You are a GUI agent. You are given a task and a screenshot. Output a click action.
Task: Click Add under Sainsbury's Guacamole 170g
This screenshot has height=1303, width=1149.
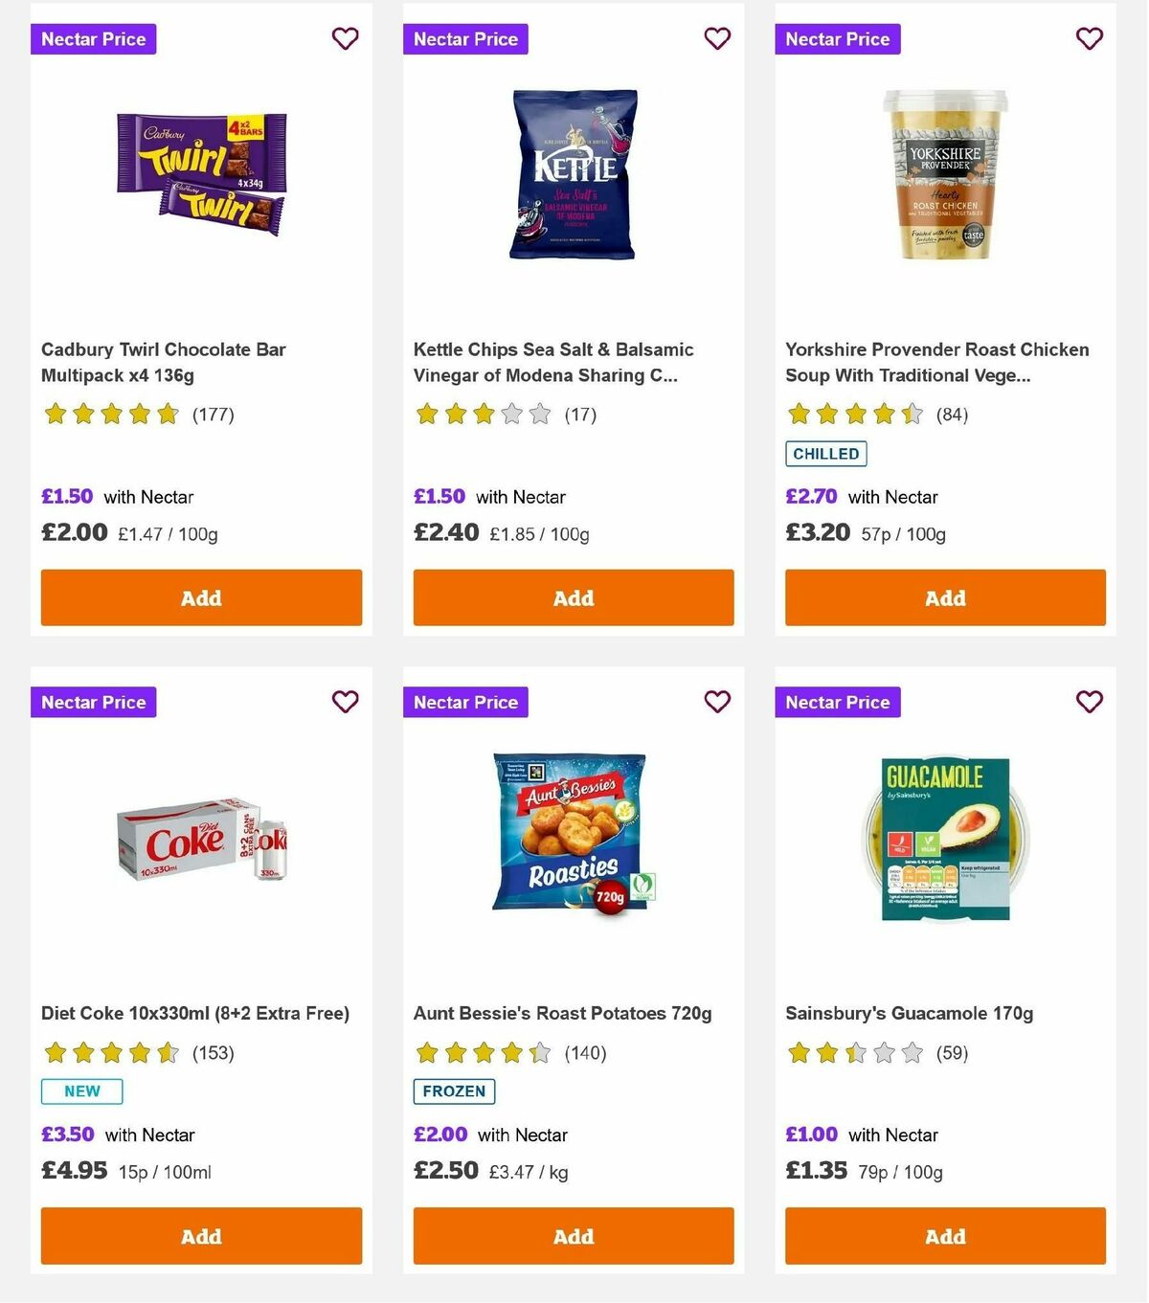(x=944, y=1236)
